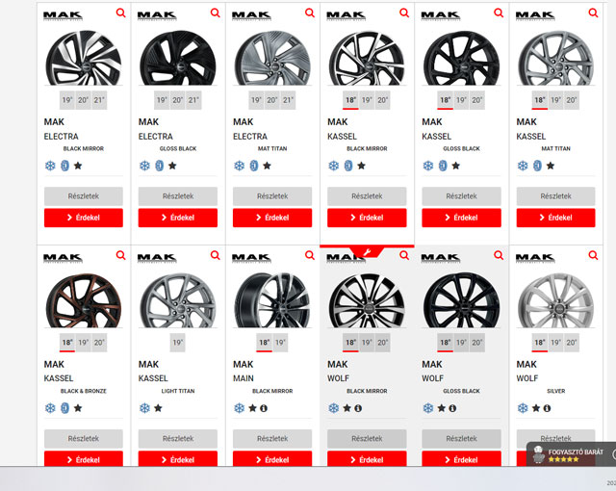Open Részletek for Kassel Gloss Black

462,196
